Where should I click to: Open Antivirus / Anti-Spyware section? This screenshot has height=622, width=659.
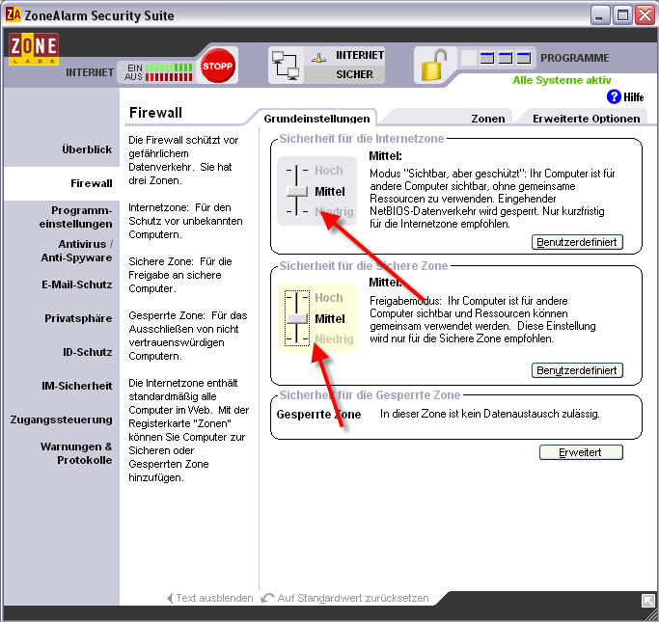[76, 251]
